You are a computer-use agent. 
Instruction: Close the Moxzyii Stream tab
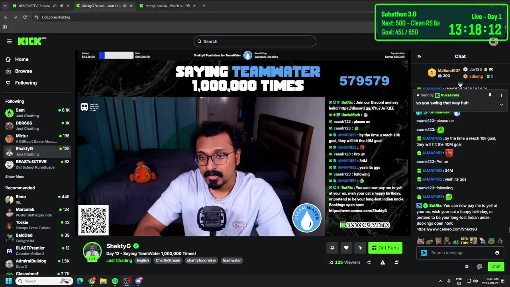(x=194, y=6)
